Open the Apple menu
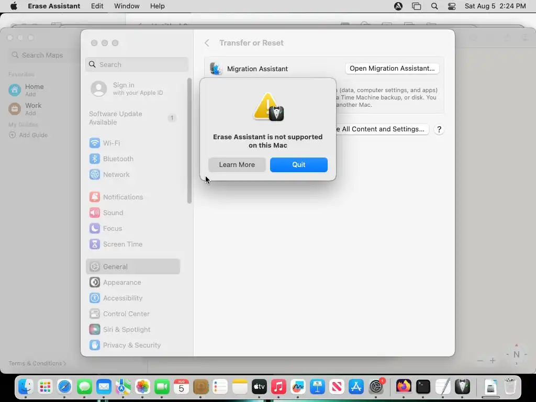 tap(14, 6)
